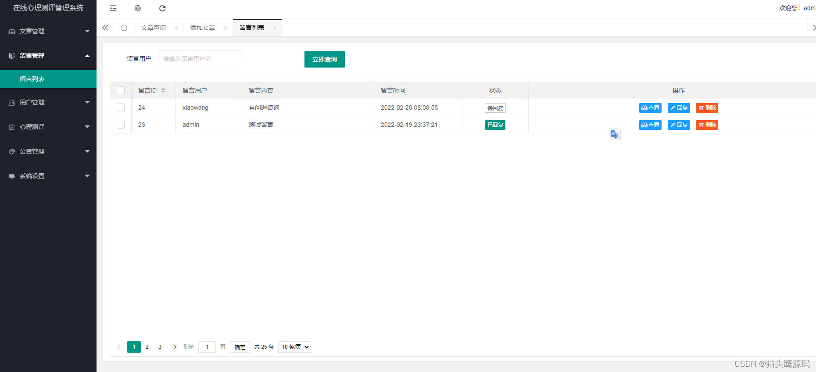Expand 用户管理 sidebar menu
Viewport: 816px width, 372px height.
pyautogui.click(x=48, y=102)
